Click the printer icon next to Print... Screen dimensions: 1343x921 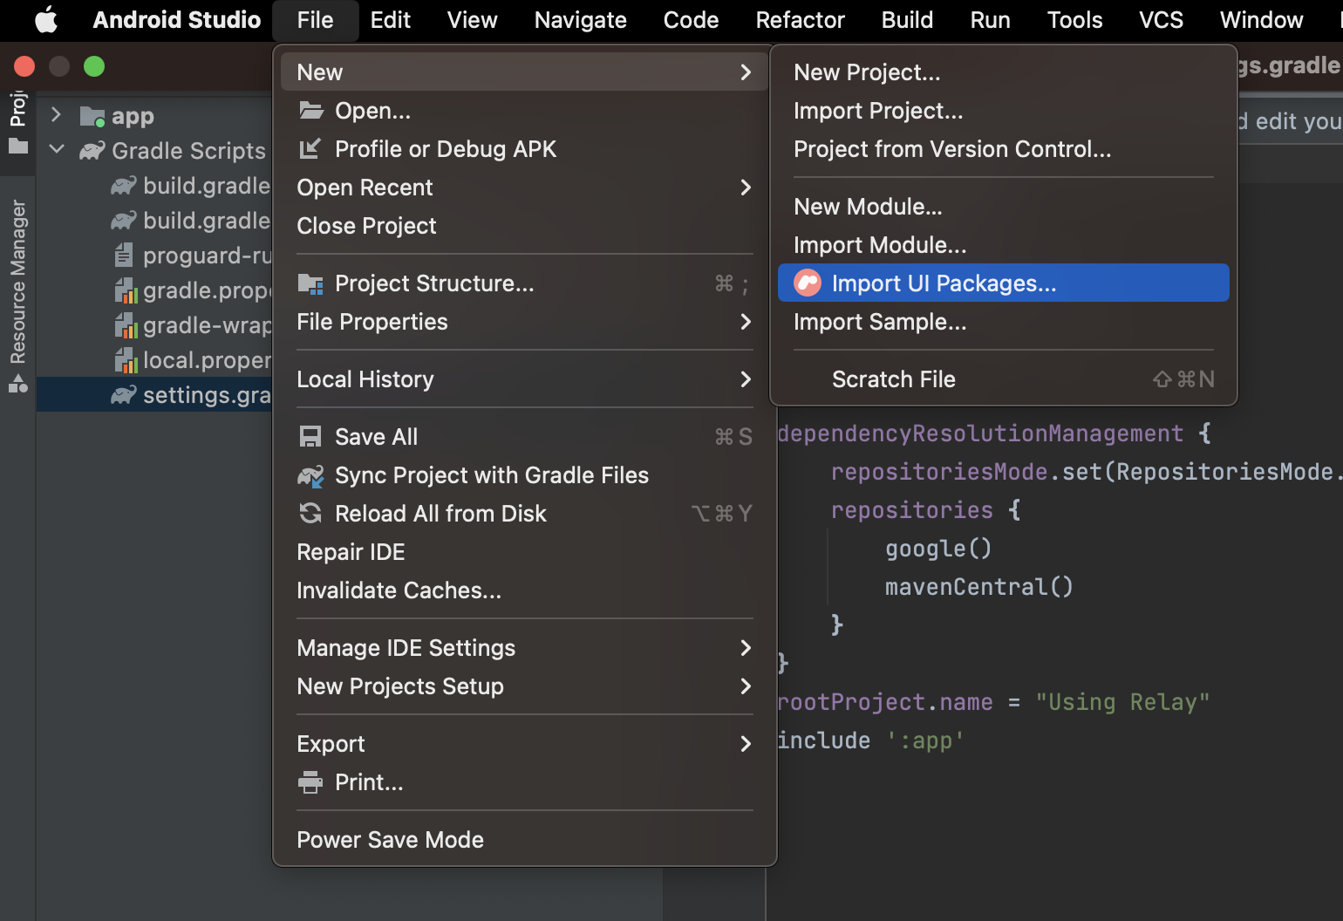[310, 782]
